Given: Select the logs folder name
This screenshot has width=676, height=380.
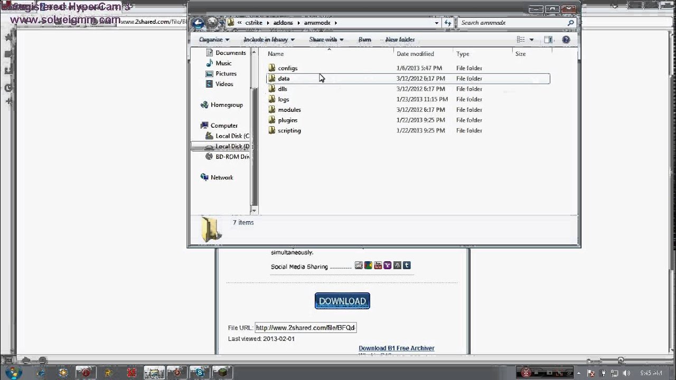Looking at the screenshot, I should click(x=284, y=99).
